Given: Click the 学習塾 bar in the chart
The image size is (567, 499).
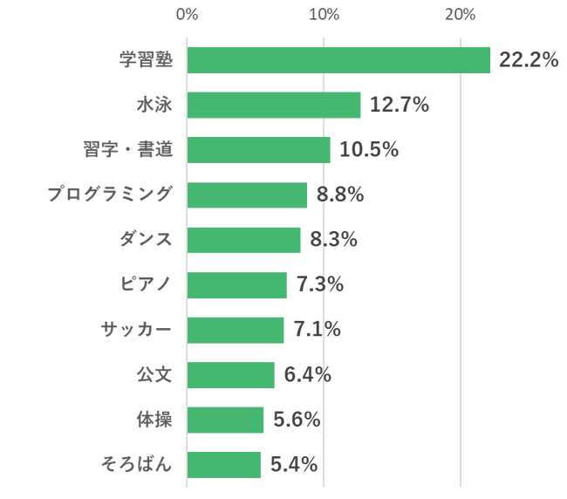Looking at the screenshot, I should pyautogui.click(x=338, y=60).
